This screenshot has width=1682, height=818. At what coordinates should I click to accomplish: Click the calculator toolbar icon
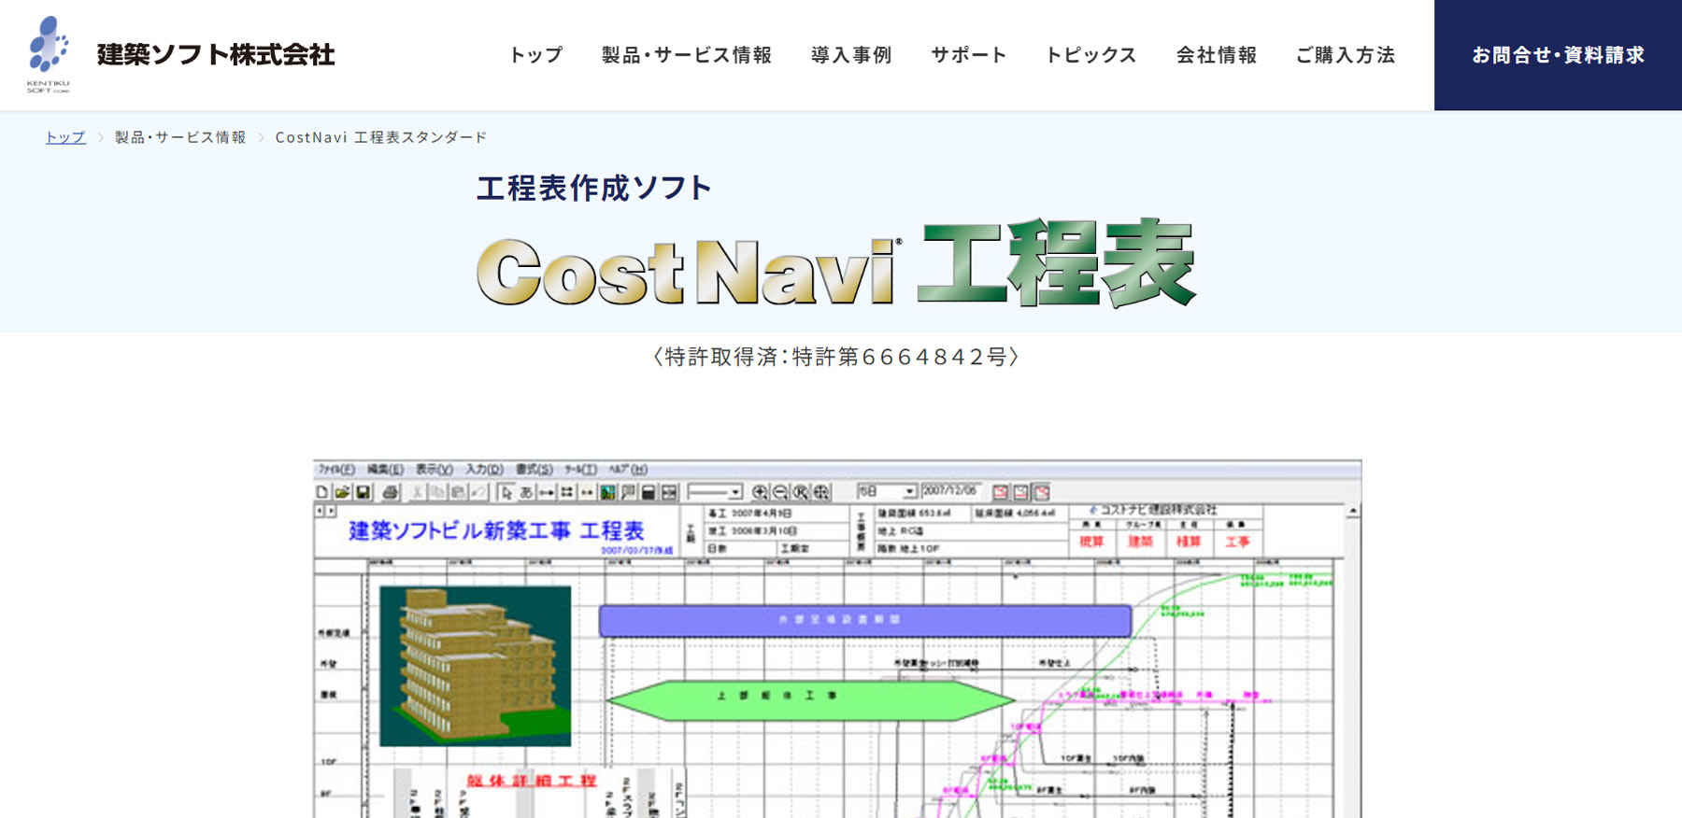pos(649,492)
